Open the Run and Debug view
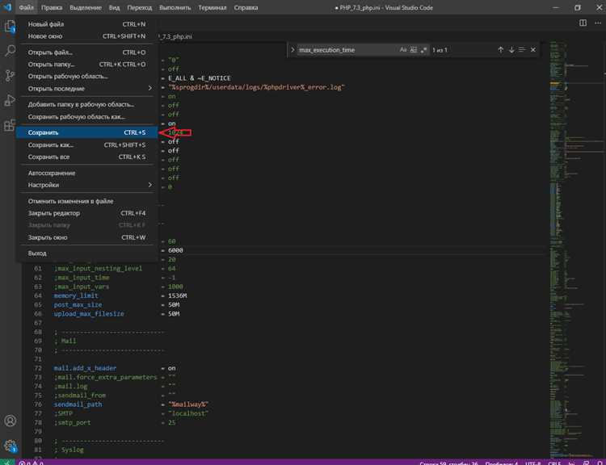 (x=10, y=100)
